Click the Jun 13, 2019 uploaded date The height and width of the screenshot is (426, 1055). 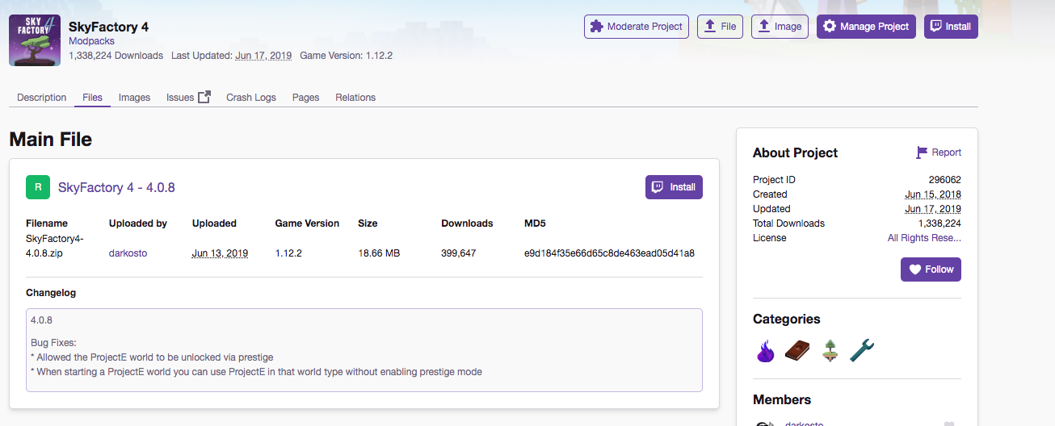click(220, 253)
